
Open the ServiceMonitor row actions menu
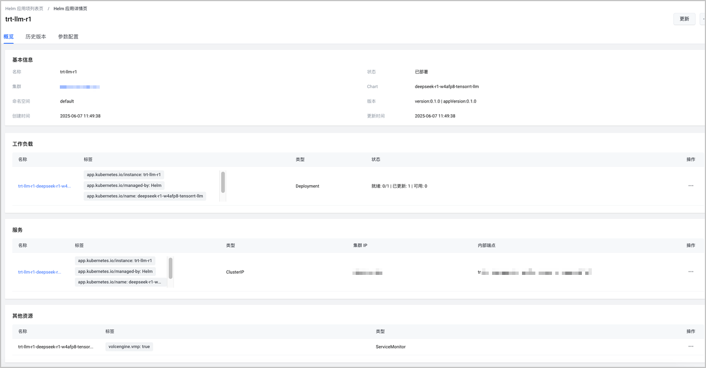690,347
